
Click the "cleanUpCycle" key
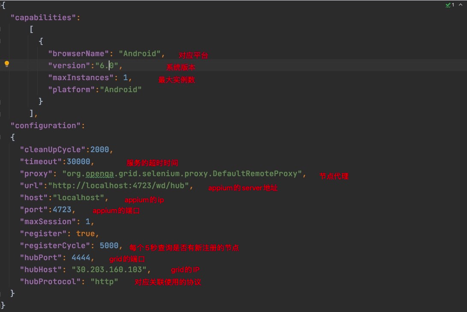click(53, 150)
